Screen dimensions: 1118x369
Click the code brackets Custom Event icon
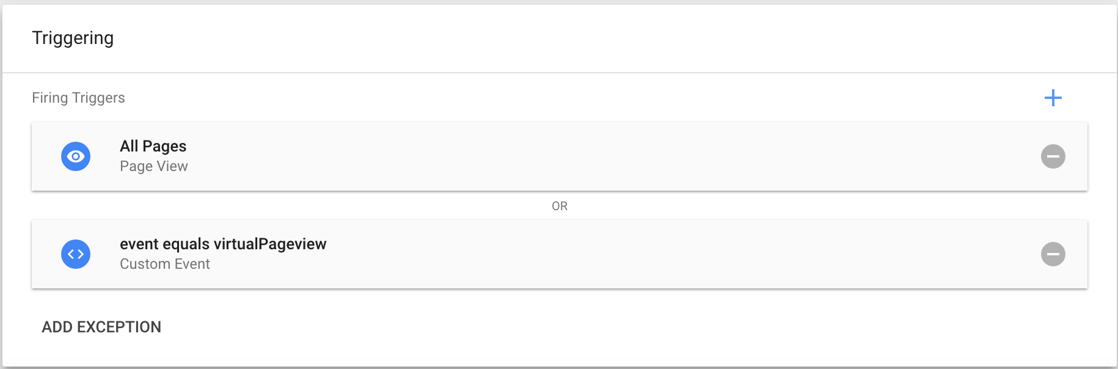tap(76, 254)
